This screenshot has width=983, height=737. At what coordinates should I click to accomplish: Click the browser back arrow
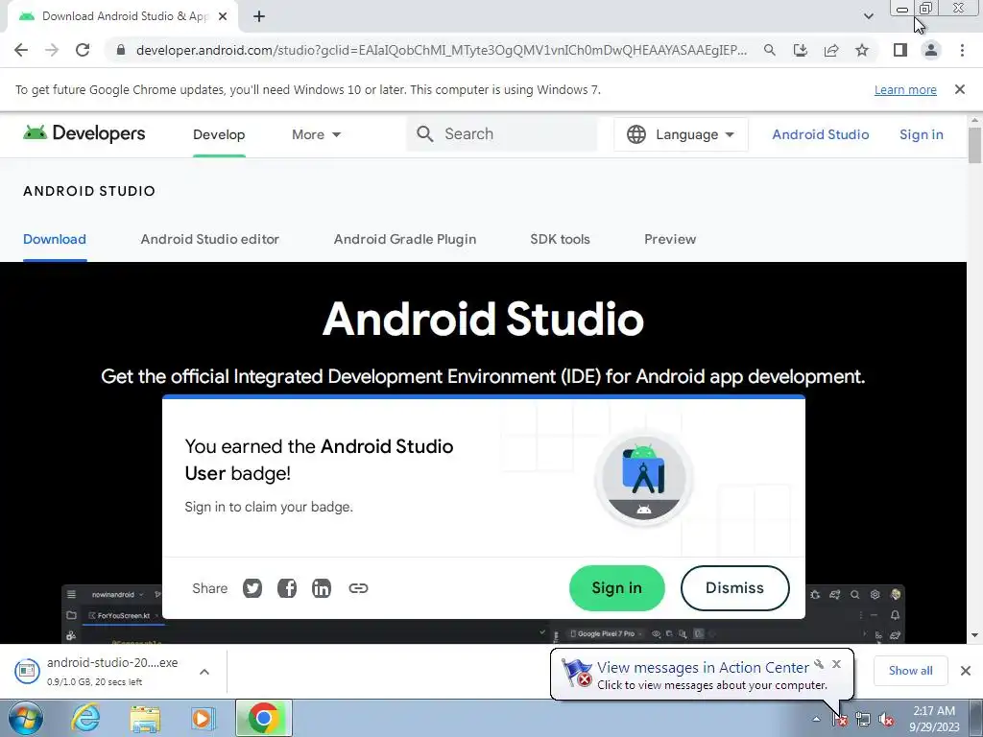click(x=21, y=50)
